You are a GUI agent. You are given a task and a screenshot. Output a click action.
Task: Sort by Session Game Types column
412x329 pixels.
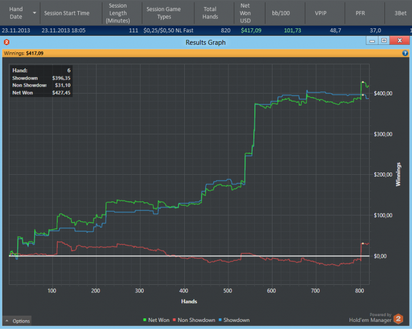(164, 13)
